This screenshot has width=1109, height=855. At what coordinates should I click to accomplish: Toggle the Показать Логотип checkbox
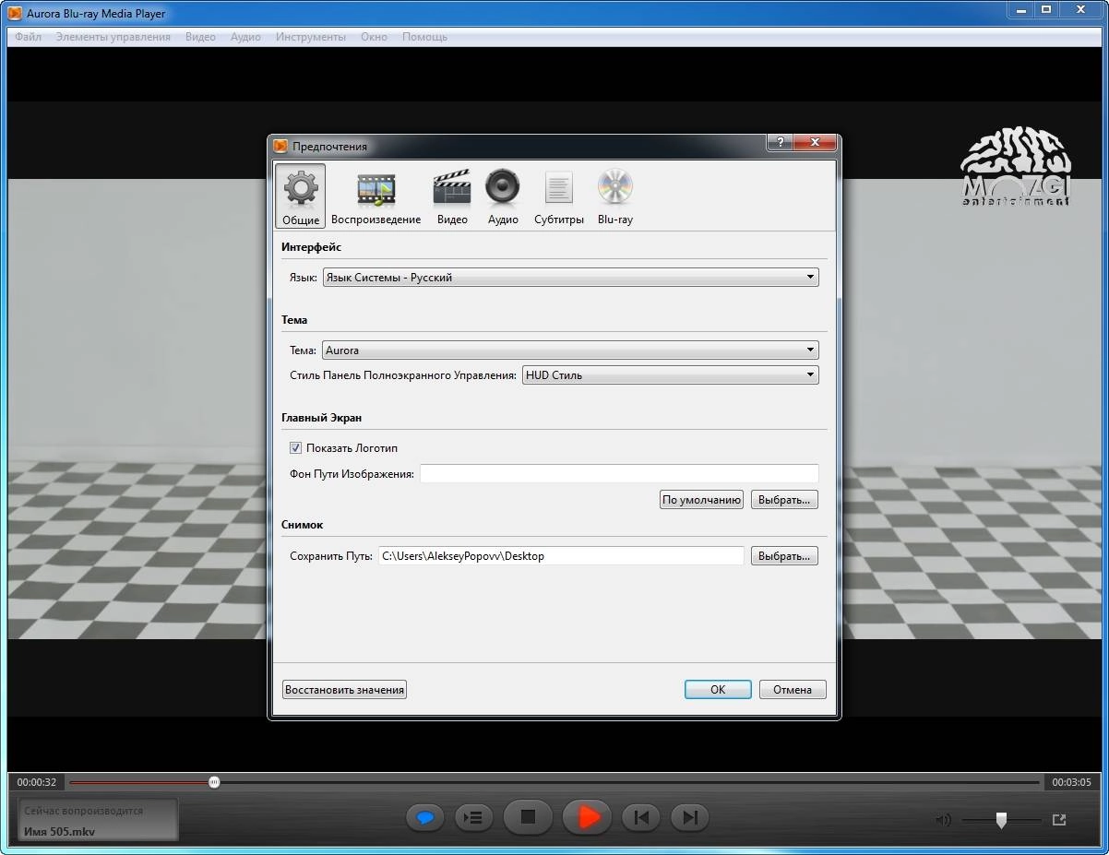[295, 448]
